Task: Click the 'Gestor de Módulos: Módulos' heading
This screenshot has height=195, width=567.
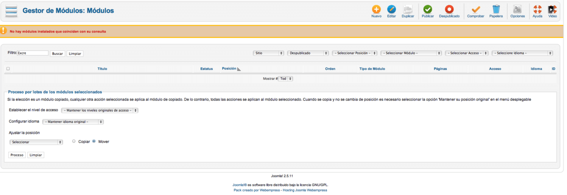Action: click(x=69, y=11)
